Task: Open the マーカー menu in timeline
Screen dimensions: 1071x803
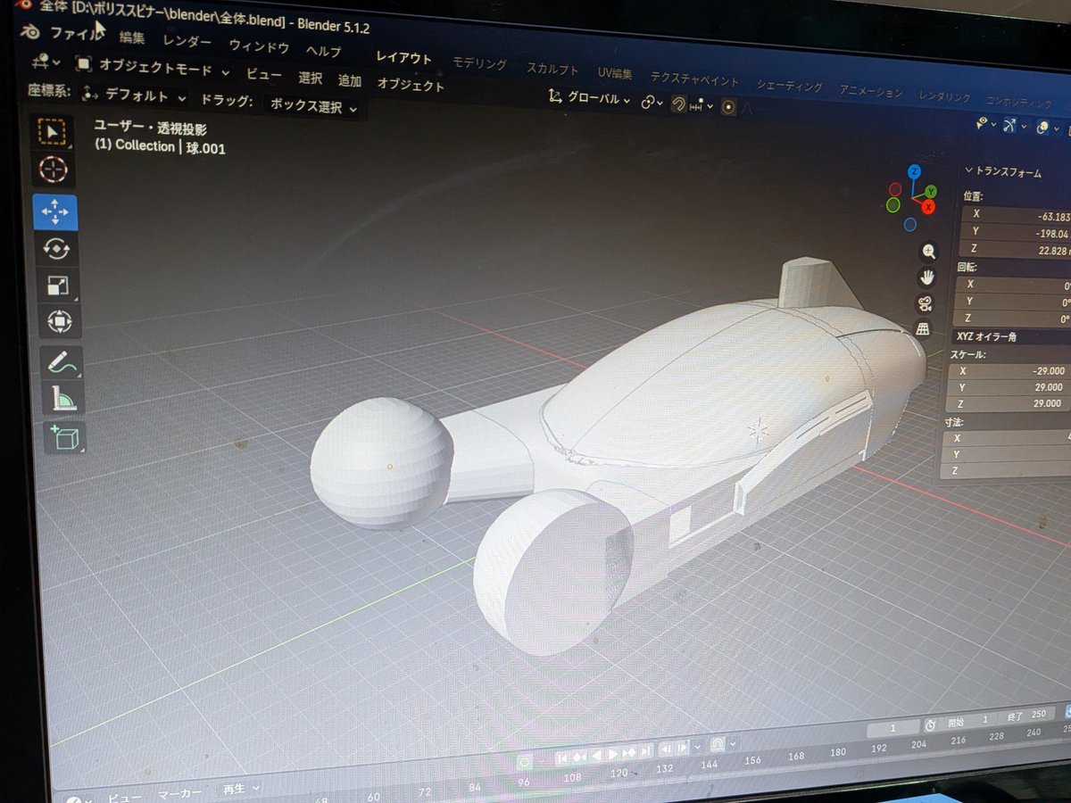Action: click(x=179, y=793)
